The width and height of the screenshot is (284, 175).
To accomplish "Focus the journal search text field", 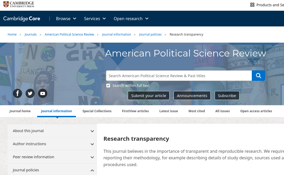I will [179, 76].
